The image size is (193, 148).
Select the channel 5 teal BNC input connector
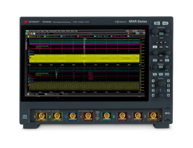coord(107,116)
